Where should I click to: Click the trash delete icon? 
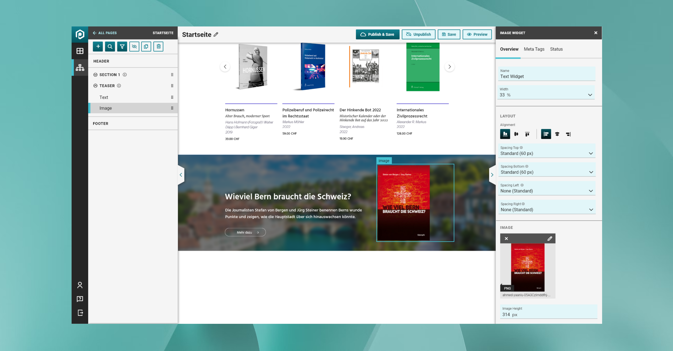[x=159, y=46]
